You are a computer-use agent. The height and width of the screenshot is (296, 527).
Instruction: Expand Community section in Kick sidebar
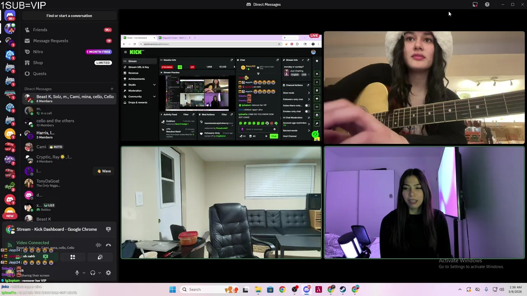click(x=154, y=97)
